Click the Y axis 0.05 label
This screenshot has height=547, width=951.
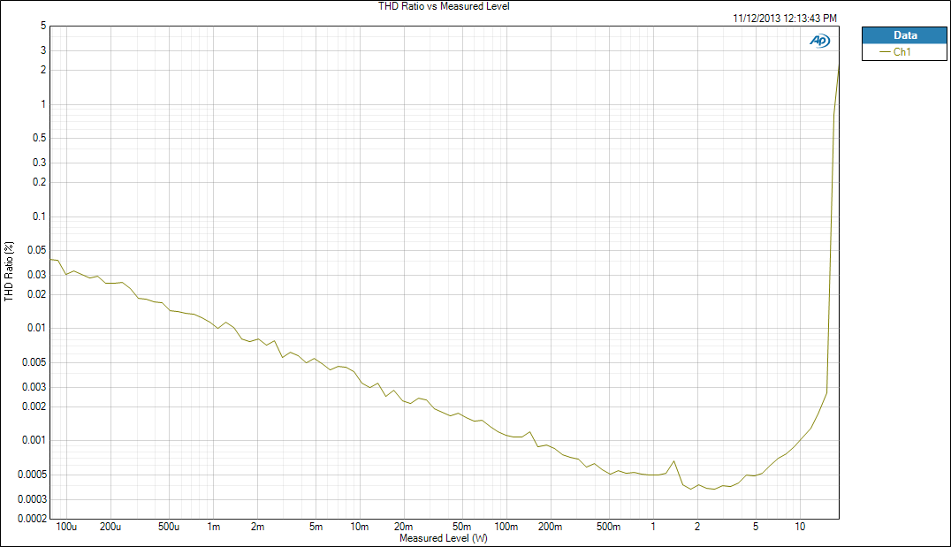tap(36, 250)
